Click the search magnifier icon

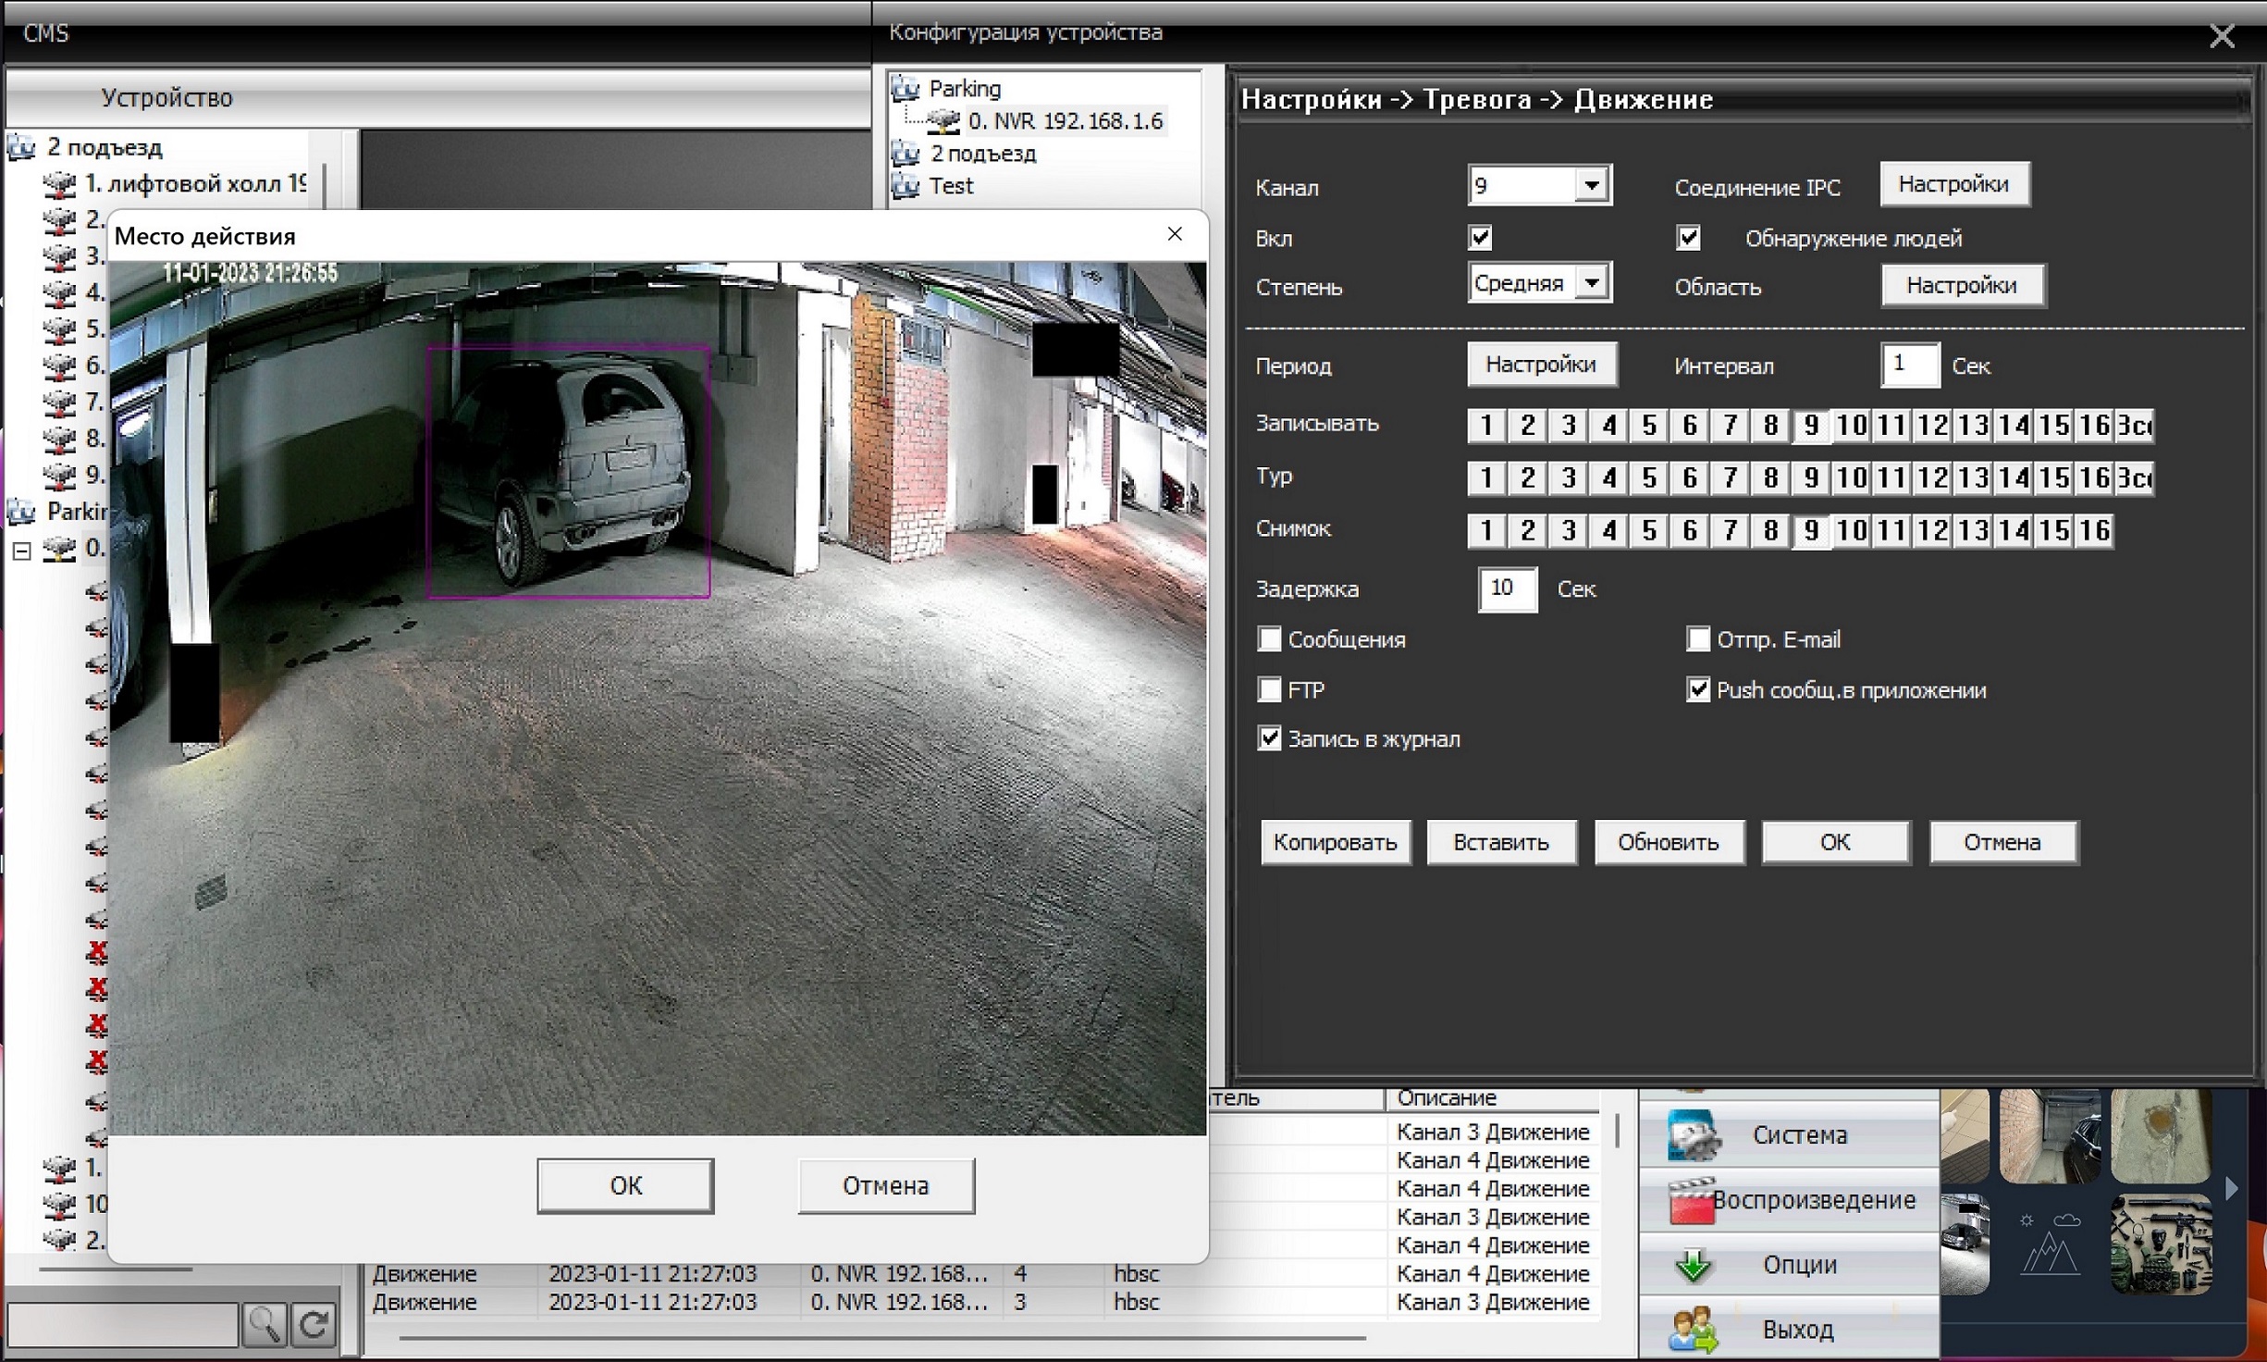(264, 1325)
